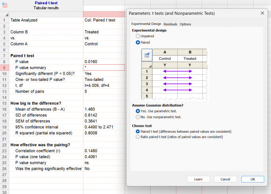Click the Learn button
Viewport: 271px width, 194px height.
198,179
